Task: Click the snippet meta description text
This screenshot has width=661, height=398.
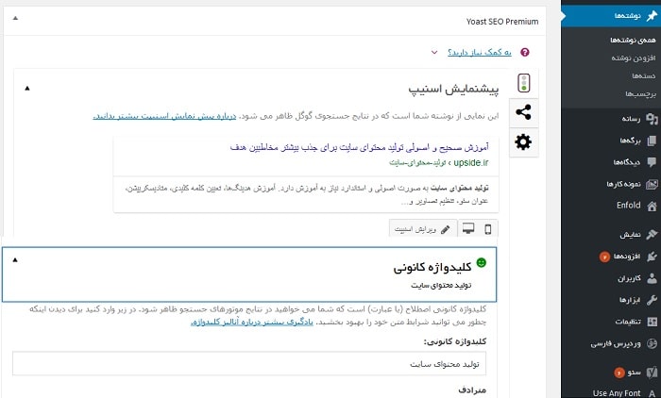Action: (x=307, y=194)
